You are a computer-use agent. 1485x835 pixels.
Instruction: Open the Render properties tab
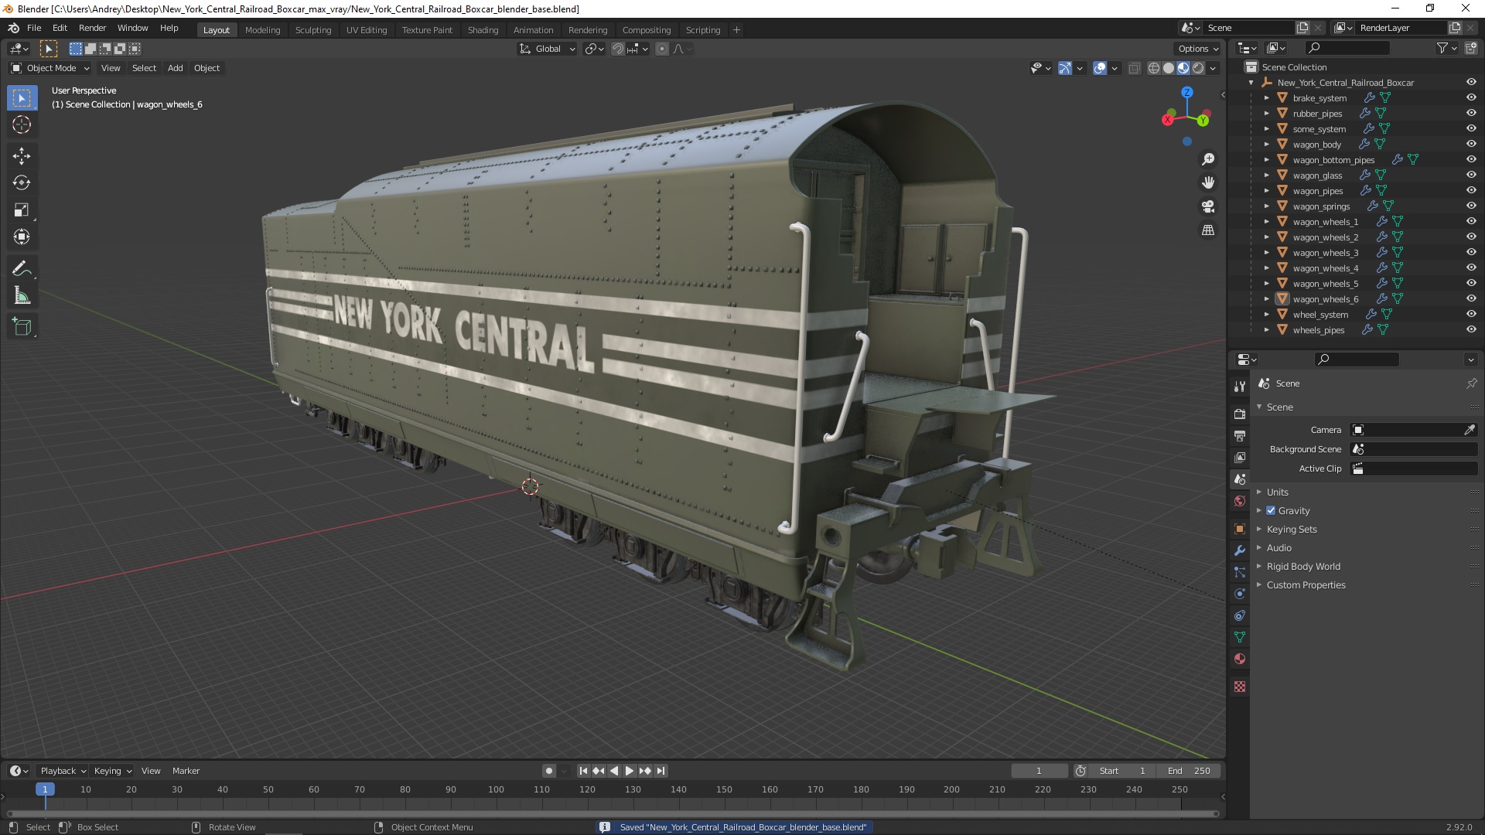pos(1240,414)
